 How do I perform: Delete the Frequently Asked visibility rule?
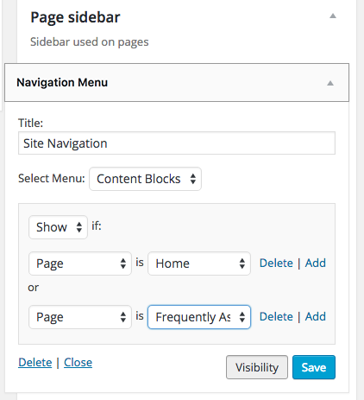(x=276, y=316)
